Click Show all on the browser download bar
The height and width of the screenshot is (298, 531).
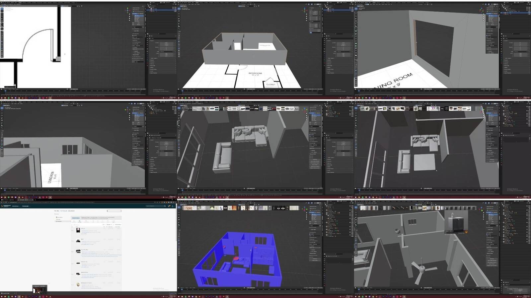pos(172,293)
